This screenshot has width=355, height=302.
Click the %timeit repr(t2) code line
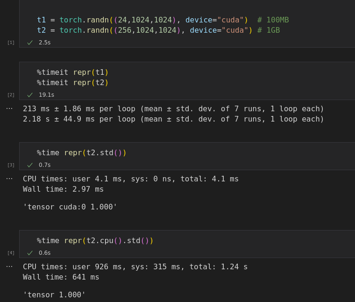(73, 82)
